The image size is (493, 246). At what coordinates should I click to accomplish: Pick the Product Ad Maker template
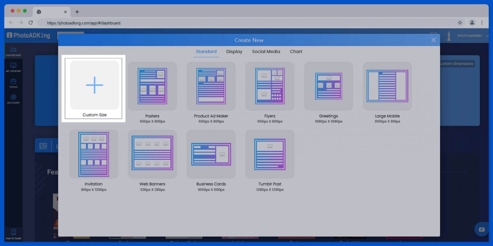coord(211,86)
